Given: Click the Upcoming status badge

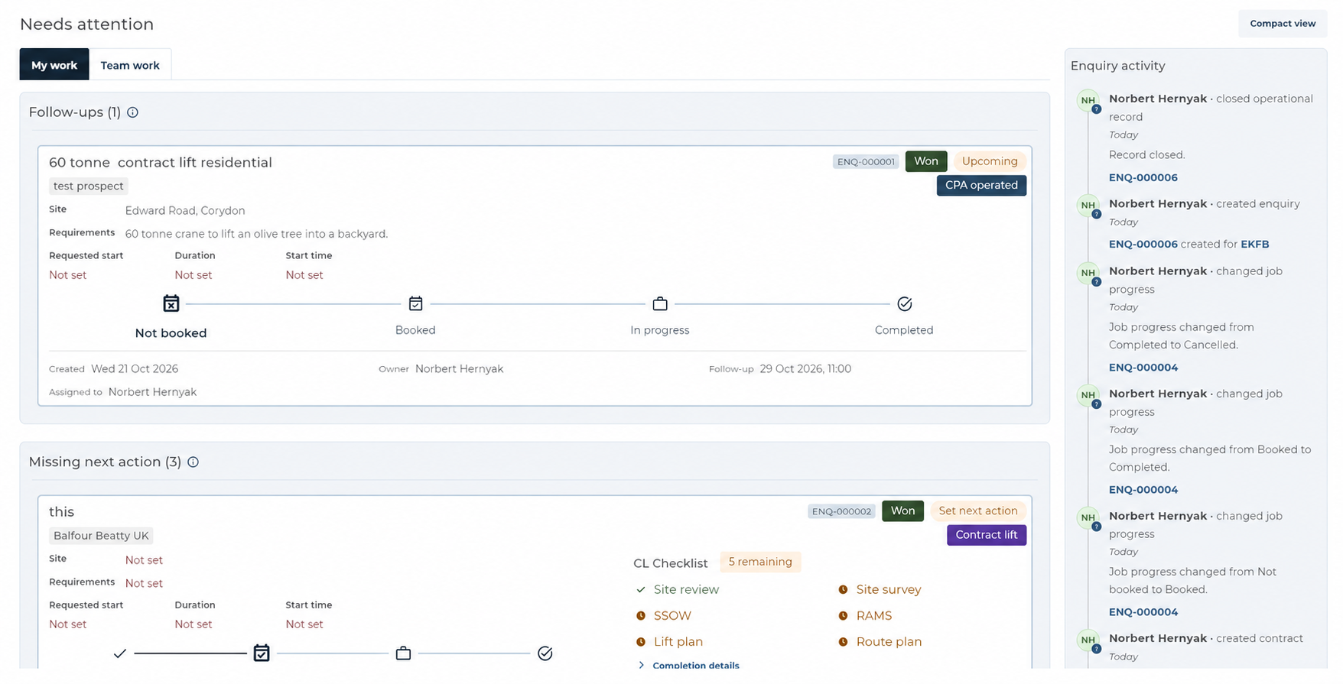Looking at the screenshot, I should click(x=990, y=161).
